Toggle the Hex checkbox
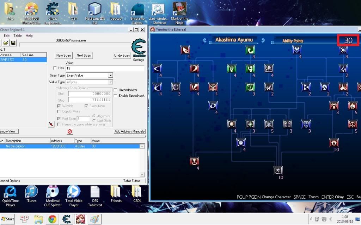 coord(55,68)
